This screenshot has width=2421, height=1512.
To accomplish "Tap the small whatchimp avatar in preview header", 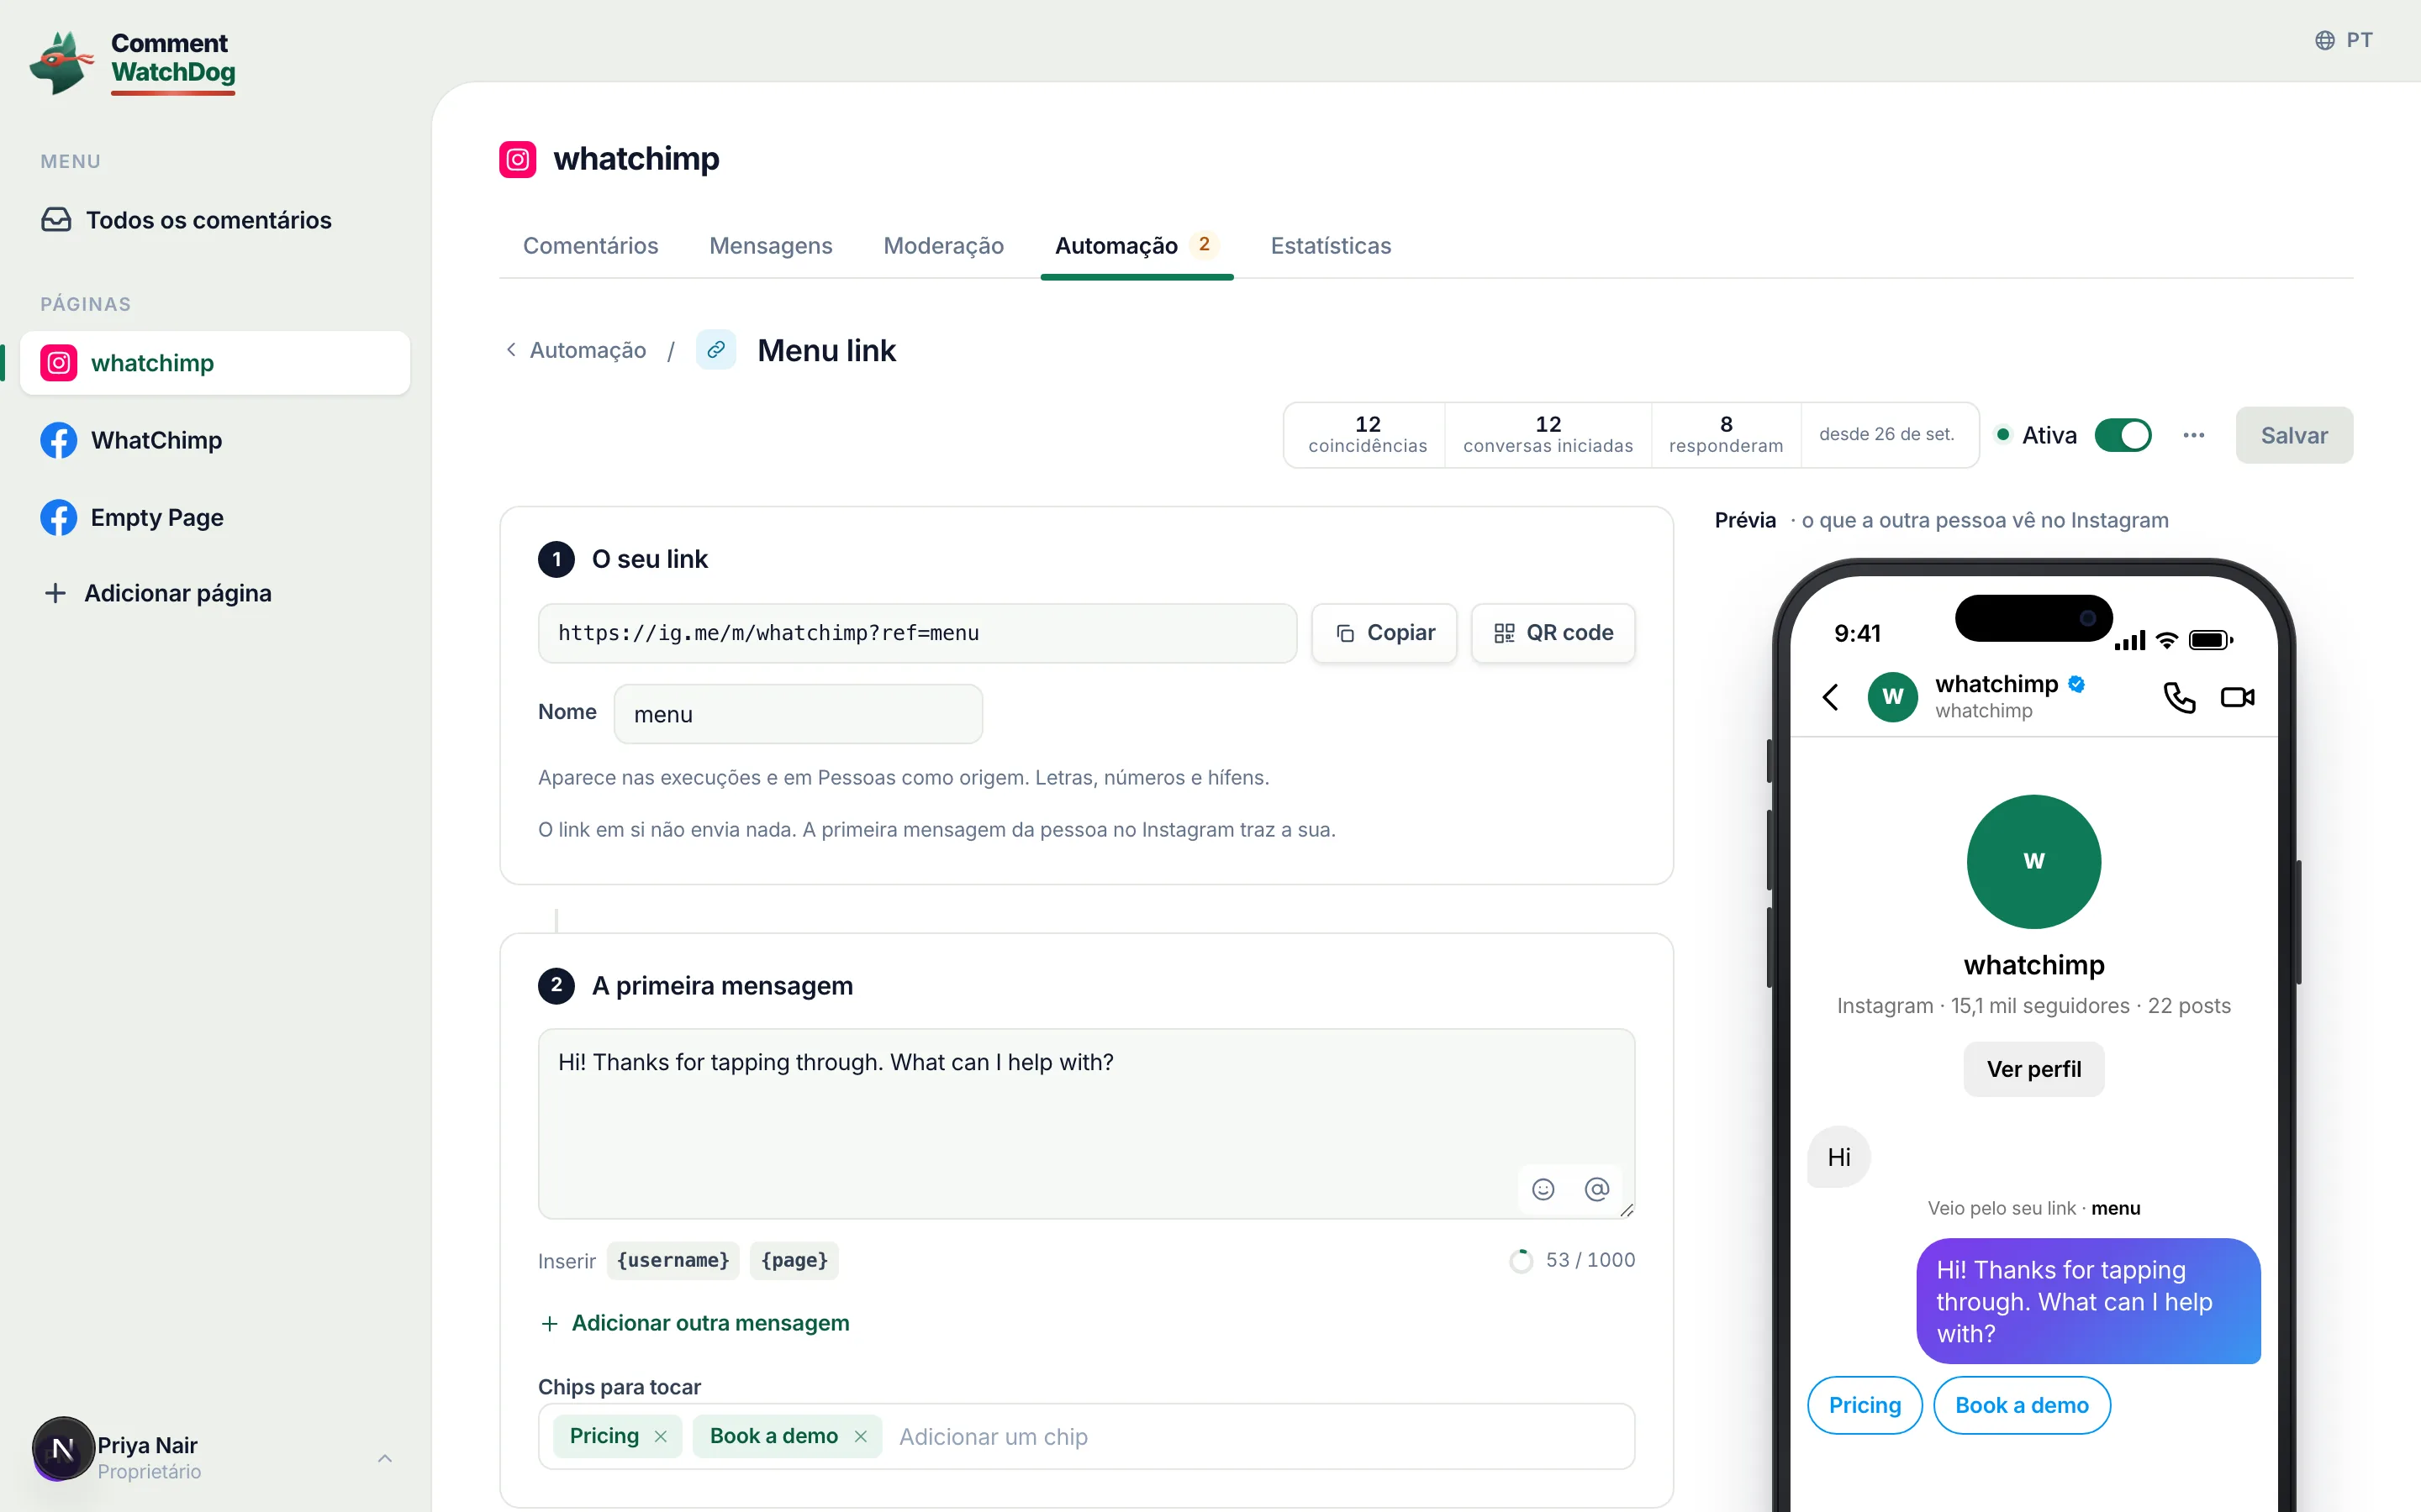I will tap(1893, 697).
